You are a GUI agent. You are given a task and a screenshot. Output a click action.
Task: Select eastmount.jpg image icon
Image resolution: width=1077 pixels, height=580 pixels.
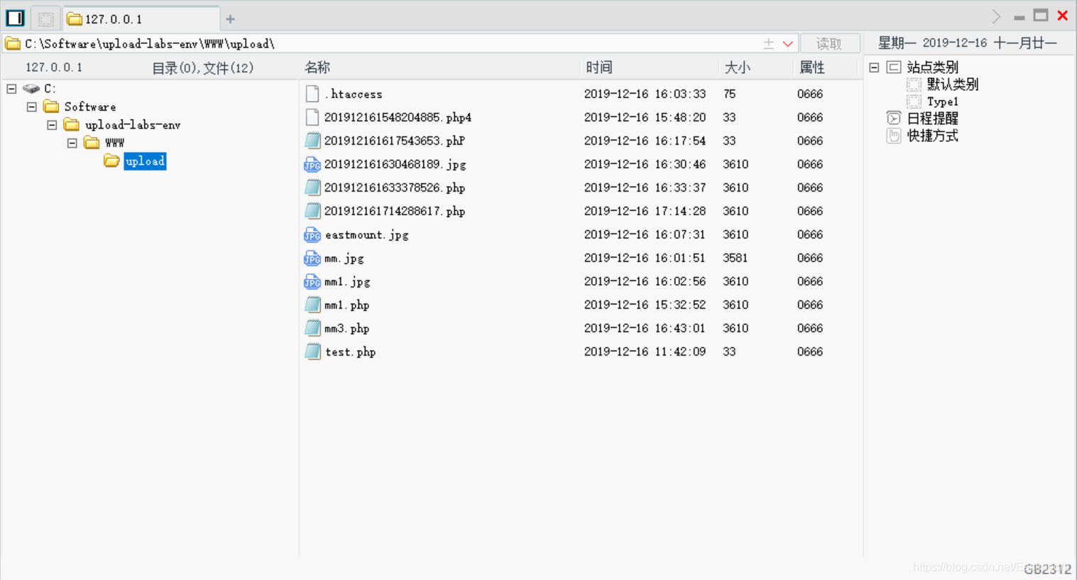(x=312, y=234)
